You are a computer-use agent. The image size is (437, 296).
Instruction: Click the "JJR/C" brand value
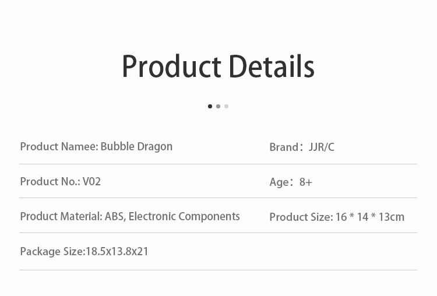(322, 147)
